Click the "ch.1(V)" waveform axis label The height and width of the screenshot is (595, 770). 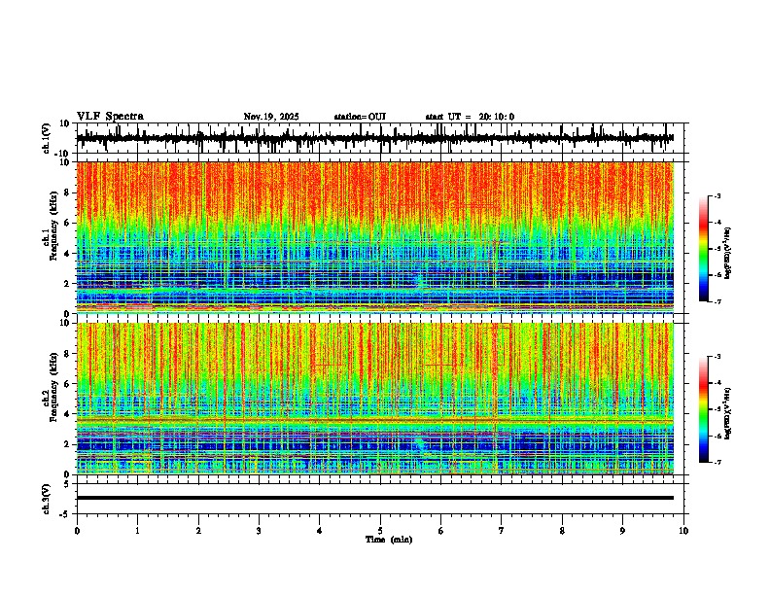(47, 138)
